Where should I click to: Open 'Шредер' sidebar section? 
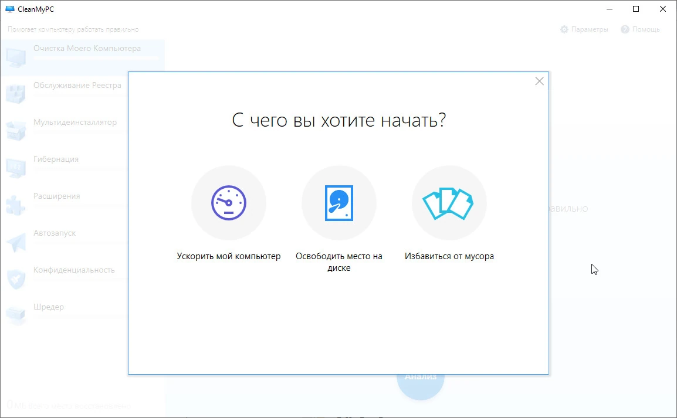click(65, 316)
